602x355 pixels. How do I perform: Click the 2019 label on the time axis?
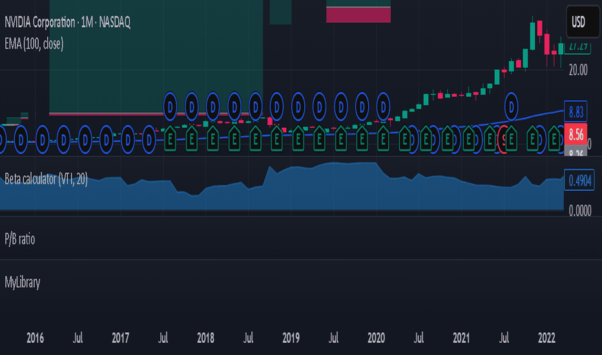[291, 338]
